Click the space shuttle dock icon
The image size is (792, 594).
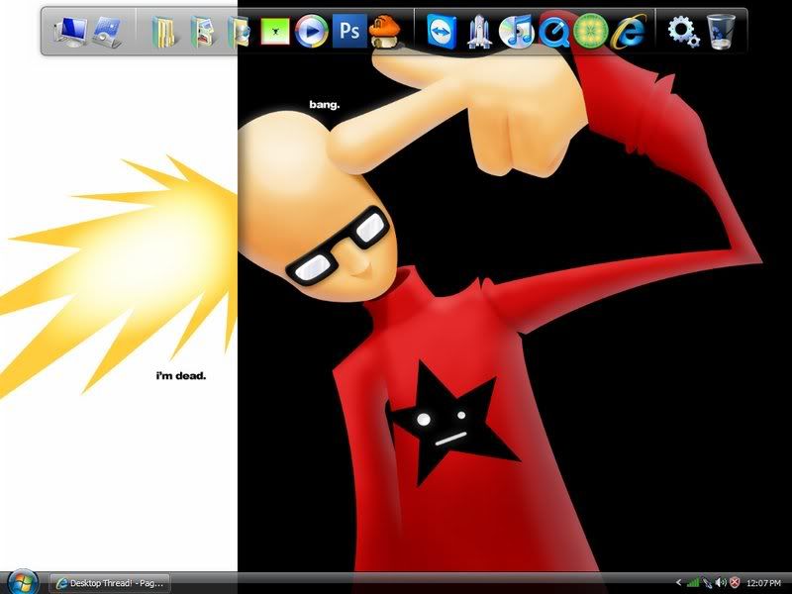(x=478, y=32)
